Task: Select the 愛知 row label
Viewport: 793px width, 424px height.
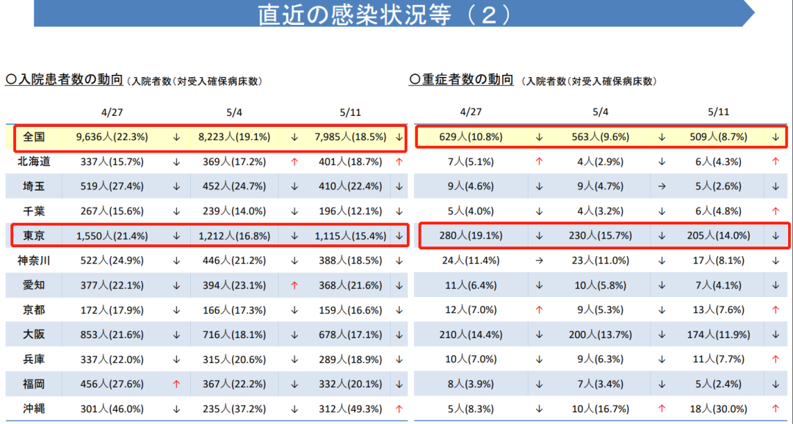Action: pos(35,285)
